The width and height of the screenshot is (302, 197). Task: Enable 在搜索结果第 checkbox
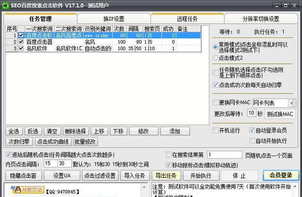[168, 155]
